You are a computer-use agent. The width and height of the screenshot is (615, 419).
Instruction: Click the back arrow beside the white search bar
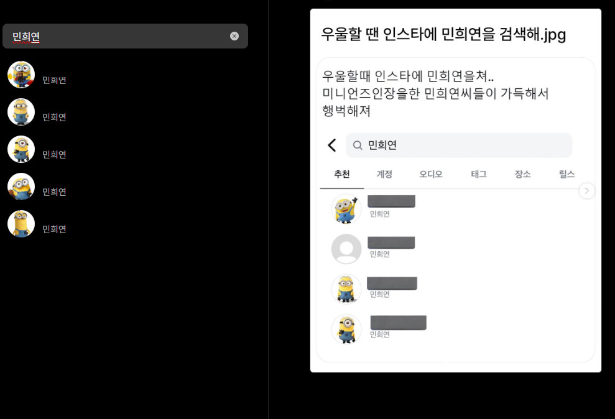tap(332, 145)
